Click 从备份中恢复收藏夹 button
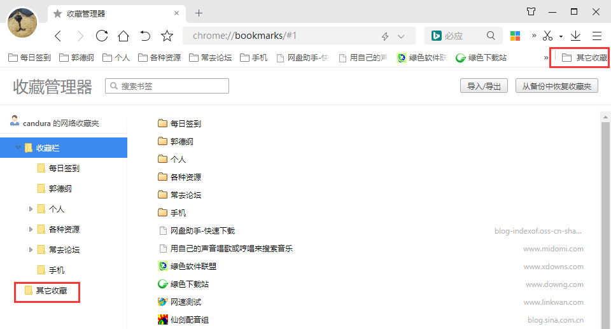Image resolution: width=611 pixels, height=329 pixels. coord(556,86)
